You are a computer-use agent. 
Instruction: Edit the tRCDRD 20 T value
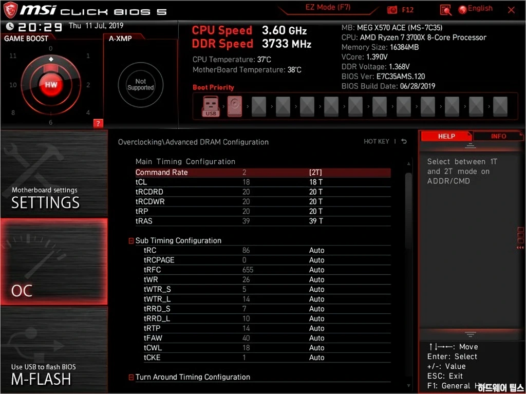tap(316, 192)
